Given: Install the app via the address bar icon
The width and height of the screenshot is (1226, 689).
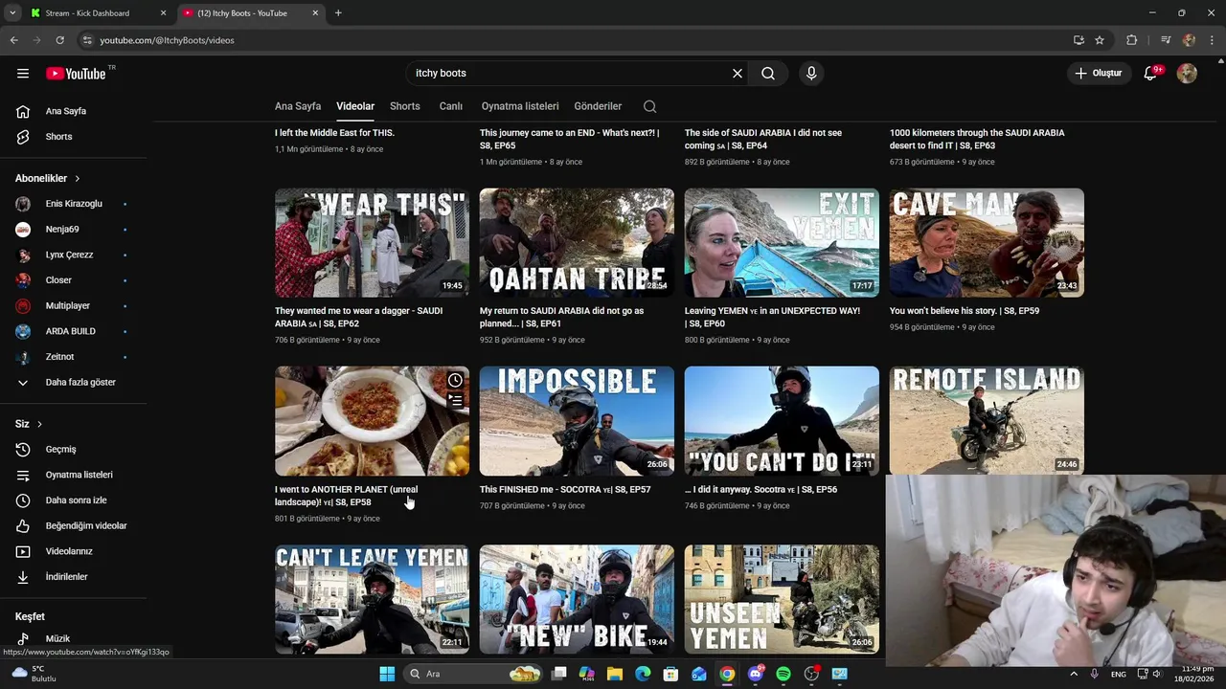Looking at the screenshot, I should click(1078, 40).
